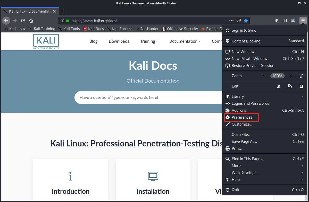Quit Firefox from the menu
309x202 pixels.
264,190
